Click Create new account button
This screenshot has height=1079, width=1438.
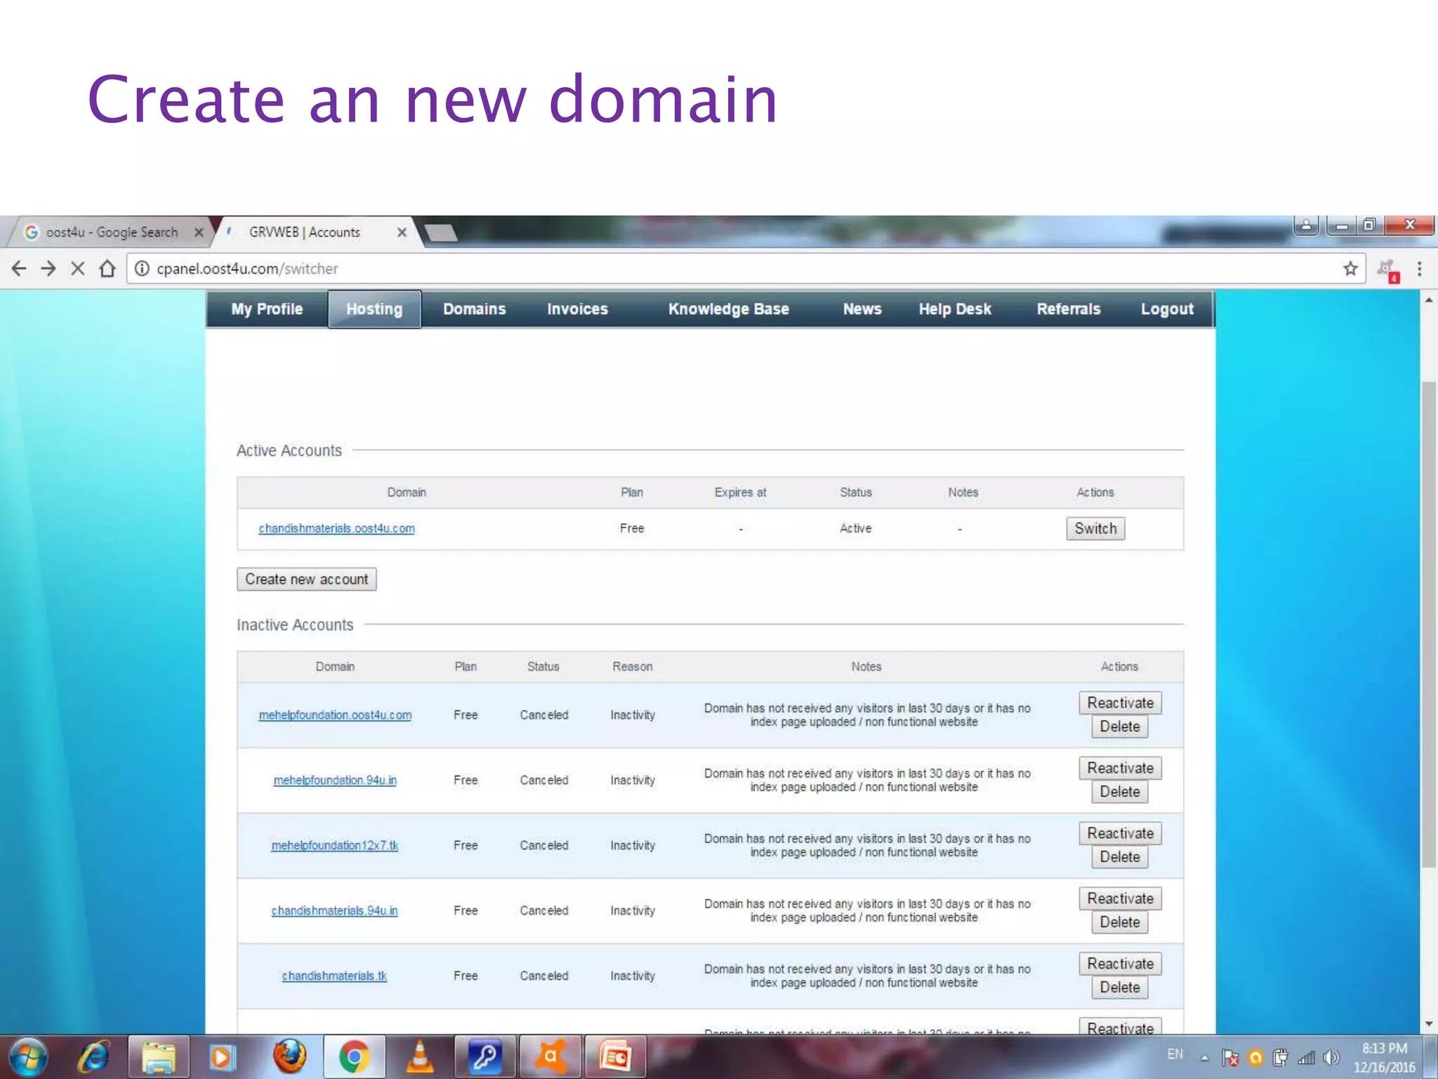(x=306, y=580)
